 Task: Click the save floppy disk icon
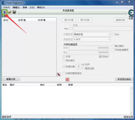14,12
